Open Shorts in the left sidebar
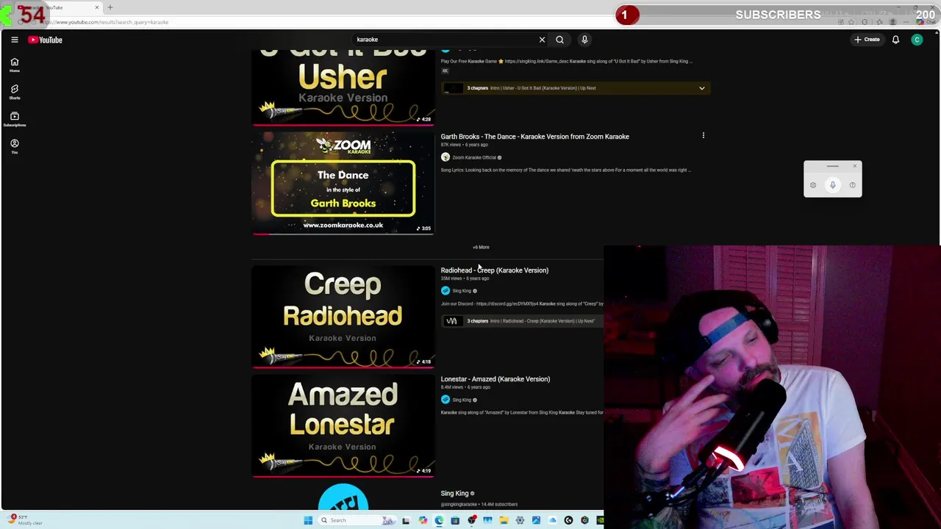 click(14, 92)
